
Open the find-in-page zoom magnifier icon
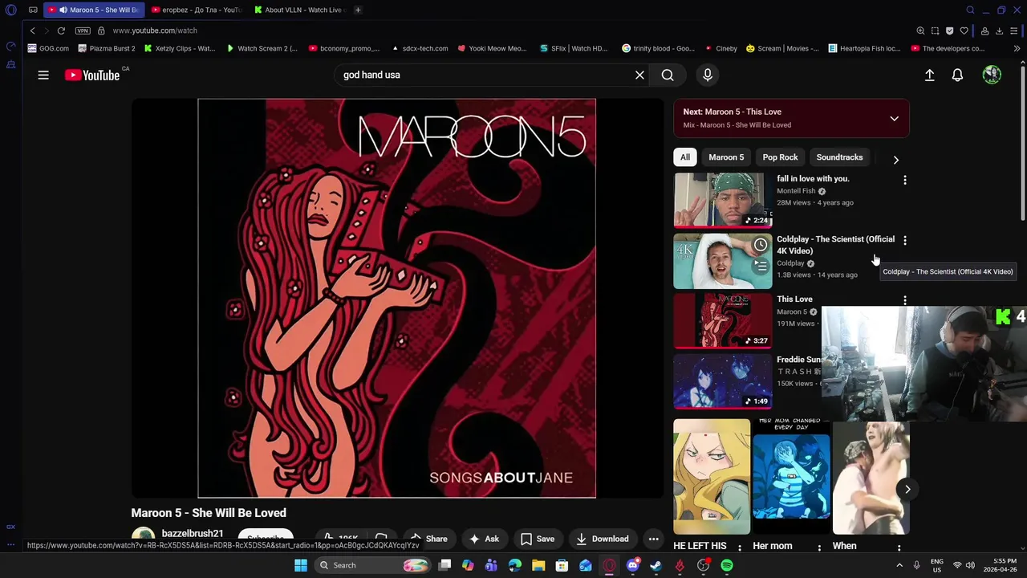click(x=920, y=31)
